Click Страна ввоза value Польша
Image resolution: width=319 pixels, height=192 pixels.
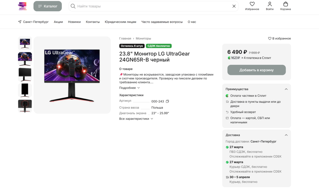point(157,108)
